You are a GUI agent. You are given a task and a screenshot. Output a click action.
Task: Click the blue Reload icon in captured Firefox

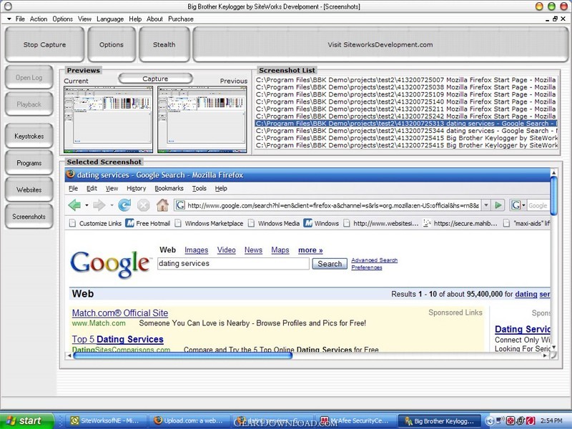tap(124, 205)
